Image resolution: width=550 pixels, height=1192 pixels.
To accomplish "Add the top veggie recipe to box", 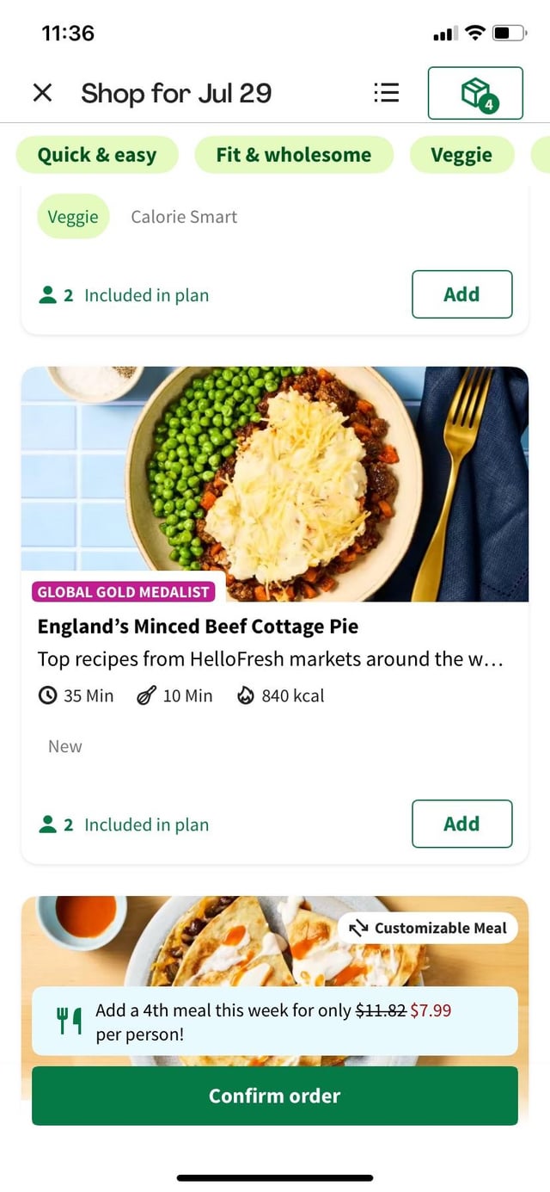I will click(x=461, y=294).
